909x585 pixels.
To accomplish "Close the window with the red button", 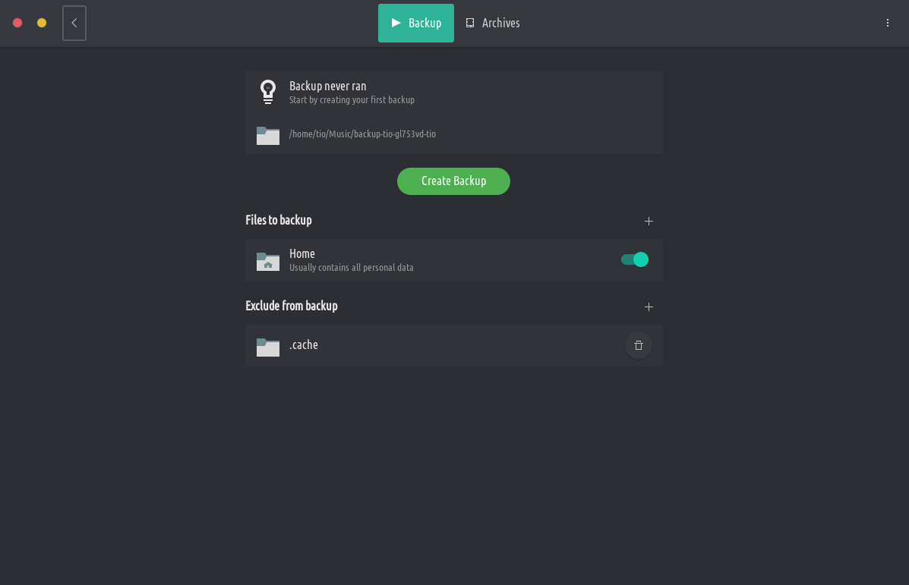I will coord(17,23).
